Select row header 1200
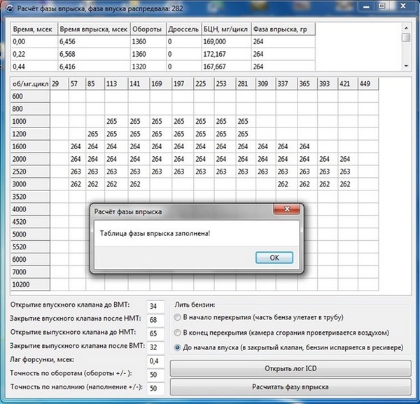The height and width of the screenshot is (404, 420). tap(30, 134)
